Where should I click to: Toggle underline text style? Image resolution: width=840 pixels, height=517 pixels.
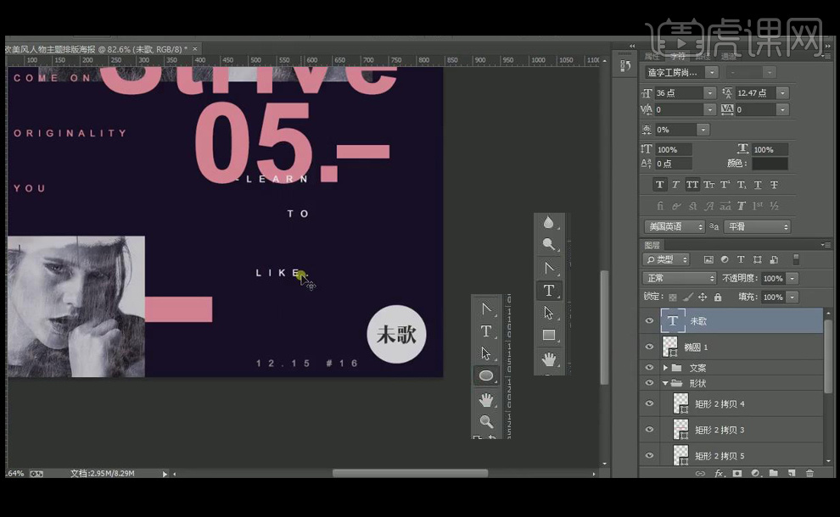(758, 185)
